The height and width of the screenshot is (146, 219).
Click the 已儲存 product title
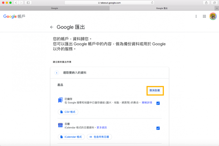[68, 99]
